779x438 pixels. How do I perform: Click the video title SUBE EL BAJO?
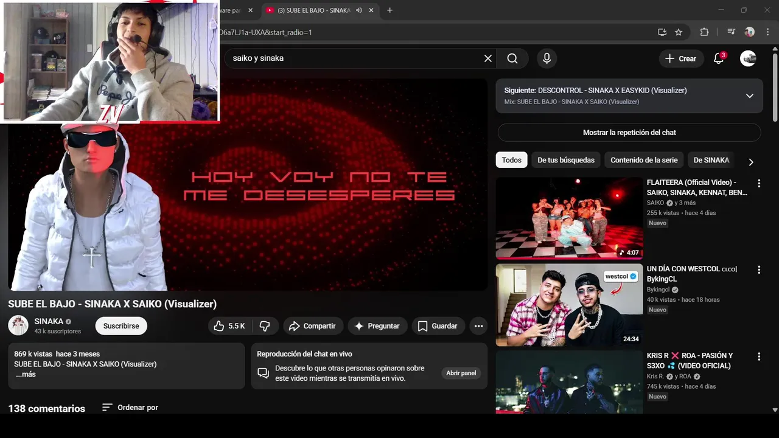tap(112, 304)
